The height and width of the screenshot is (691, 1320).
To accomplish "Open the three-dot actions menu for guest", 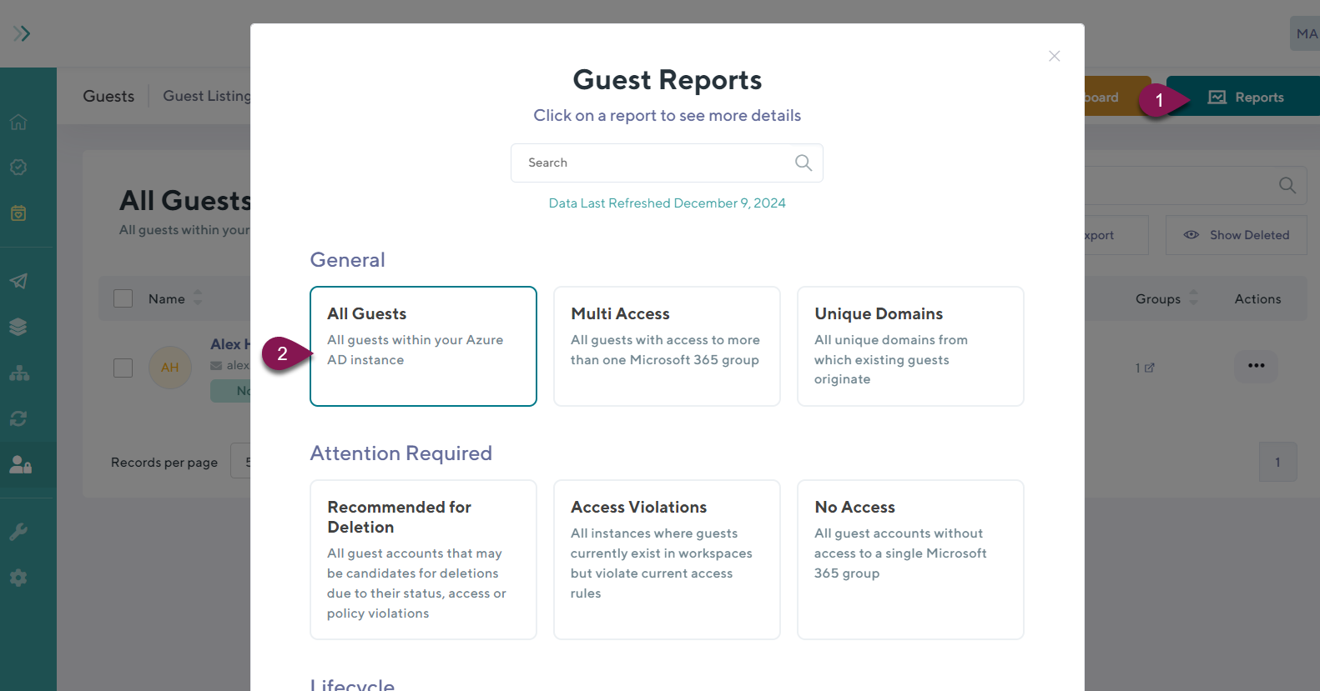I will pos(1256,366).
